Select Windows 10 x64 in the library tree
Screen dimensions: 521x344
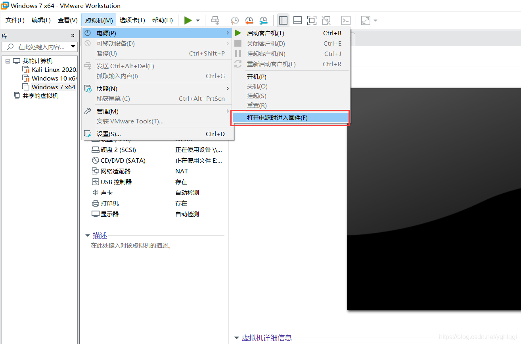coord(50,78)
